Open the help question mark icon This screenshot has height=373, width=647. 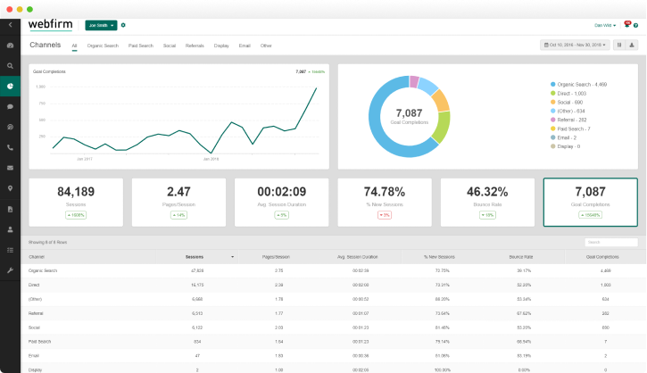(636, 26)
